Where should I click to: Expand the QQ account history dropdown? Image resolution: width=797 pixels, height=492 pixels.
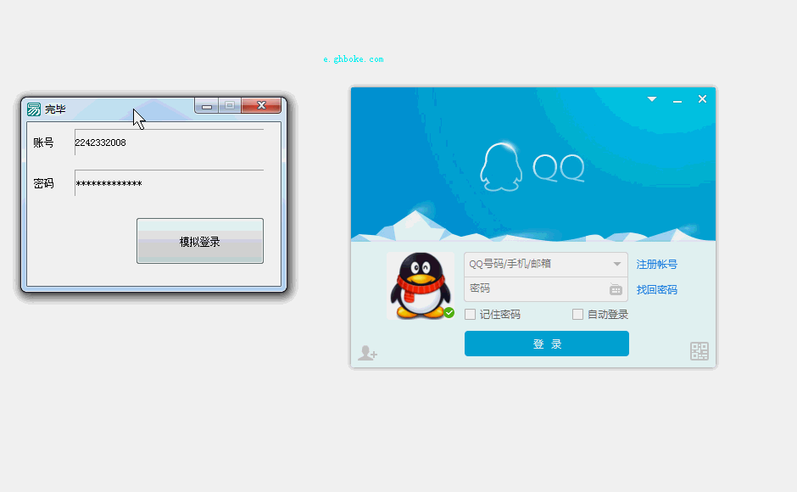pos(617,265)
